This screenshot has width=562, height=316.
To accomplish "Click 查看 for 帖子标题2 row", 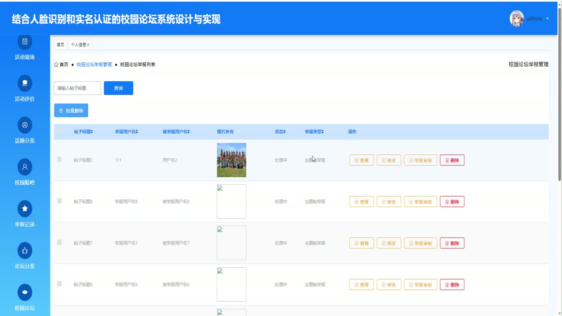I will pyautogui.click(x=362, y=160).
